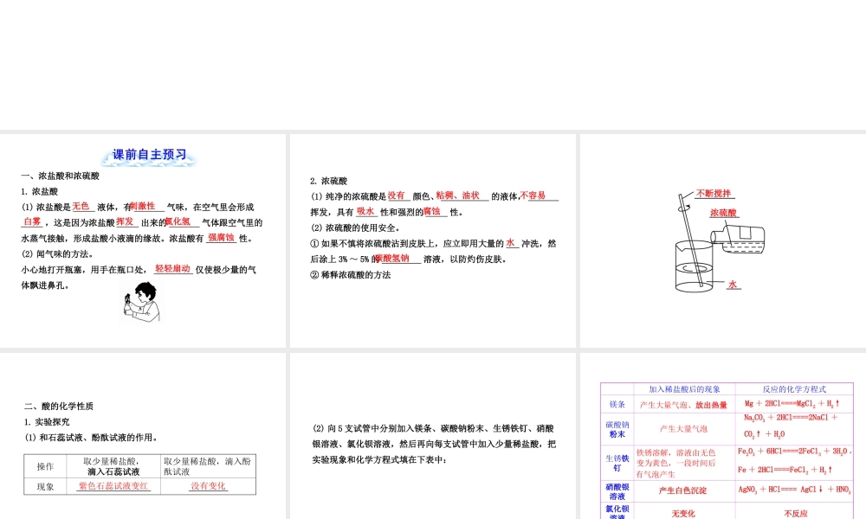Click the tilted reagent bottle drawing

738,238
